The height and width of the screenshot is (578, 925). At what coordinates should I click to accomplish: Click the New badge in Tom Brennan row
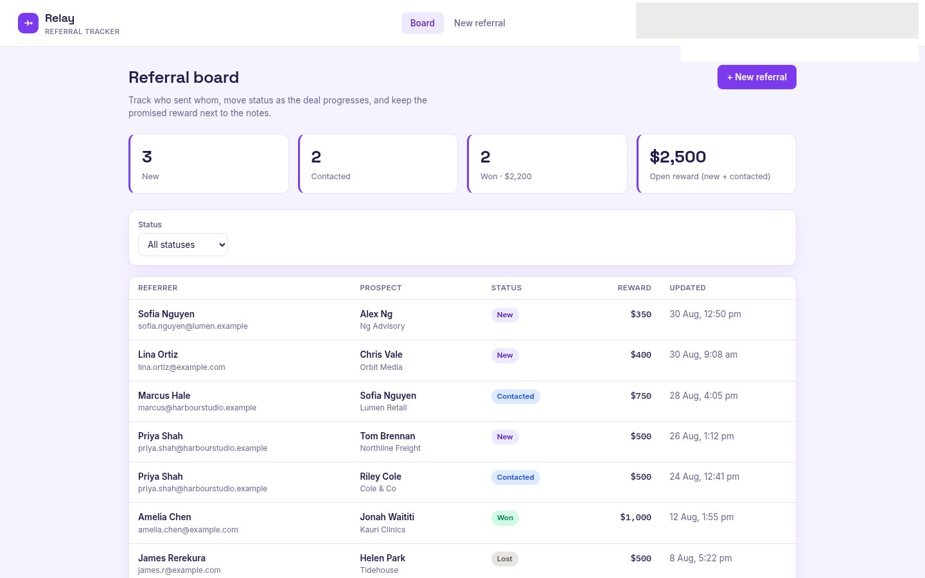505,437
